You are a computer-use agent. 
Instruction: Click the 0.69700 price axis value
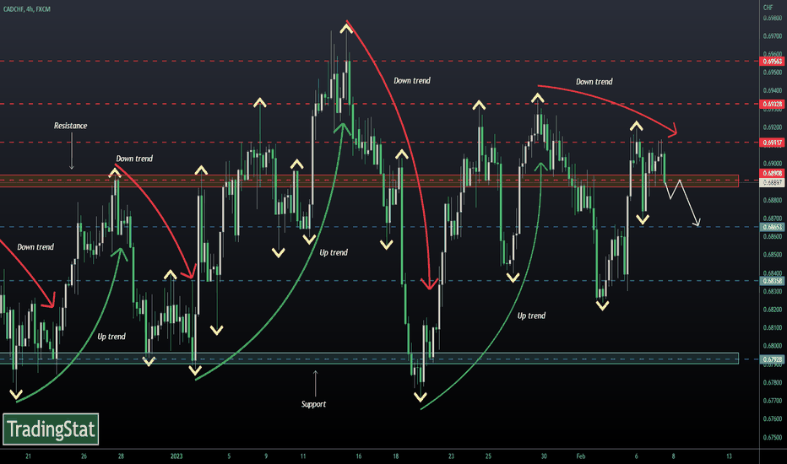pyautogui.click(x=773, y=36)
